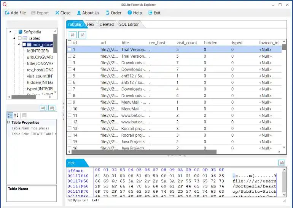
Task: Click the 'Java Projects' title in row 15
Action: click(x=133, y=142)
